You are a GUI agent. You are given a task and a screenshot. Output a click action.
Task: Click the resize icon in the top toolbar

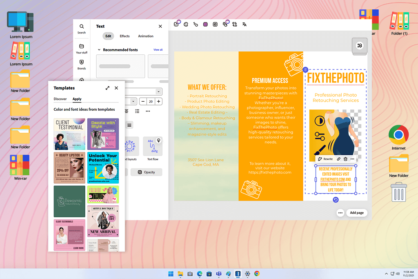215,24
